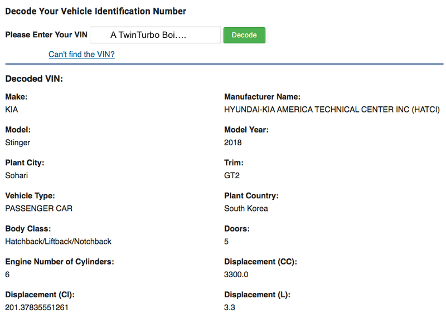Select the Make value "KIA"

tap(12, 110)
